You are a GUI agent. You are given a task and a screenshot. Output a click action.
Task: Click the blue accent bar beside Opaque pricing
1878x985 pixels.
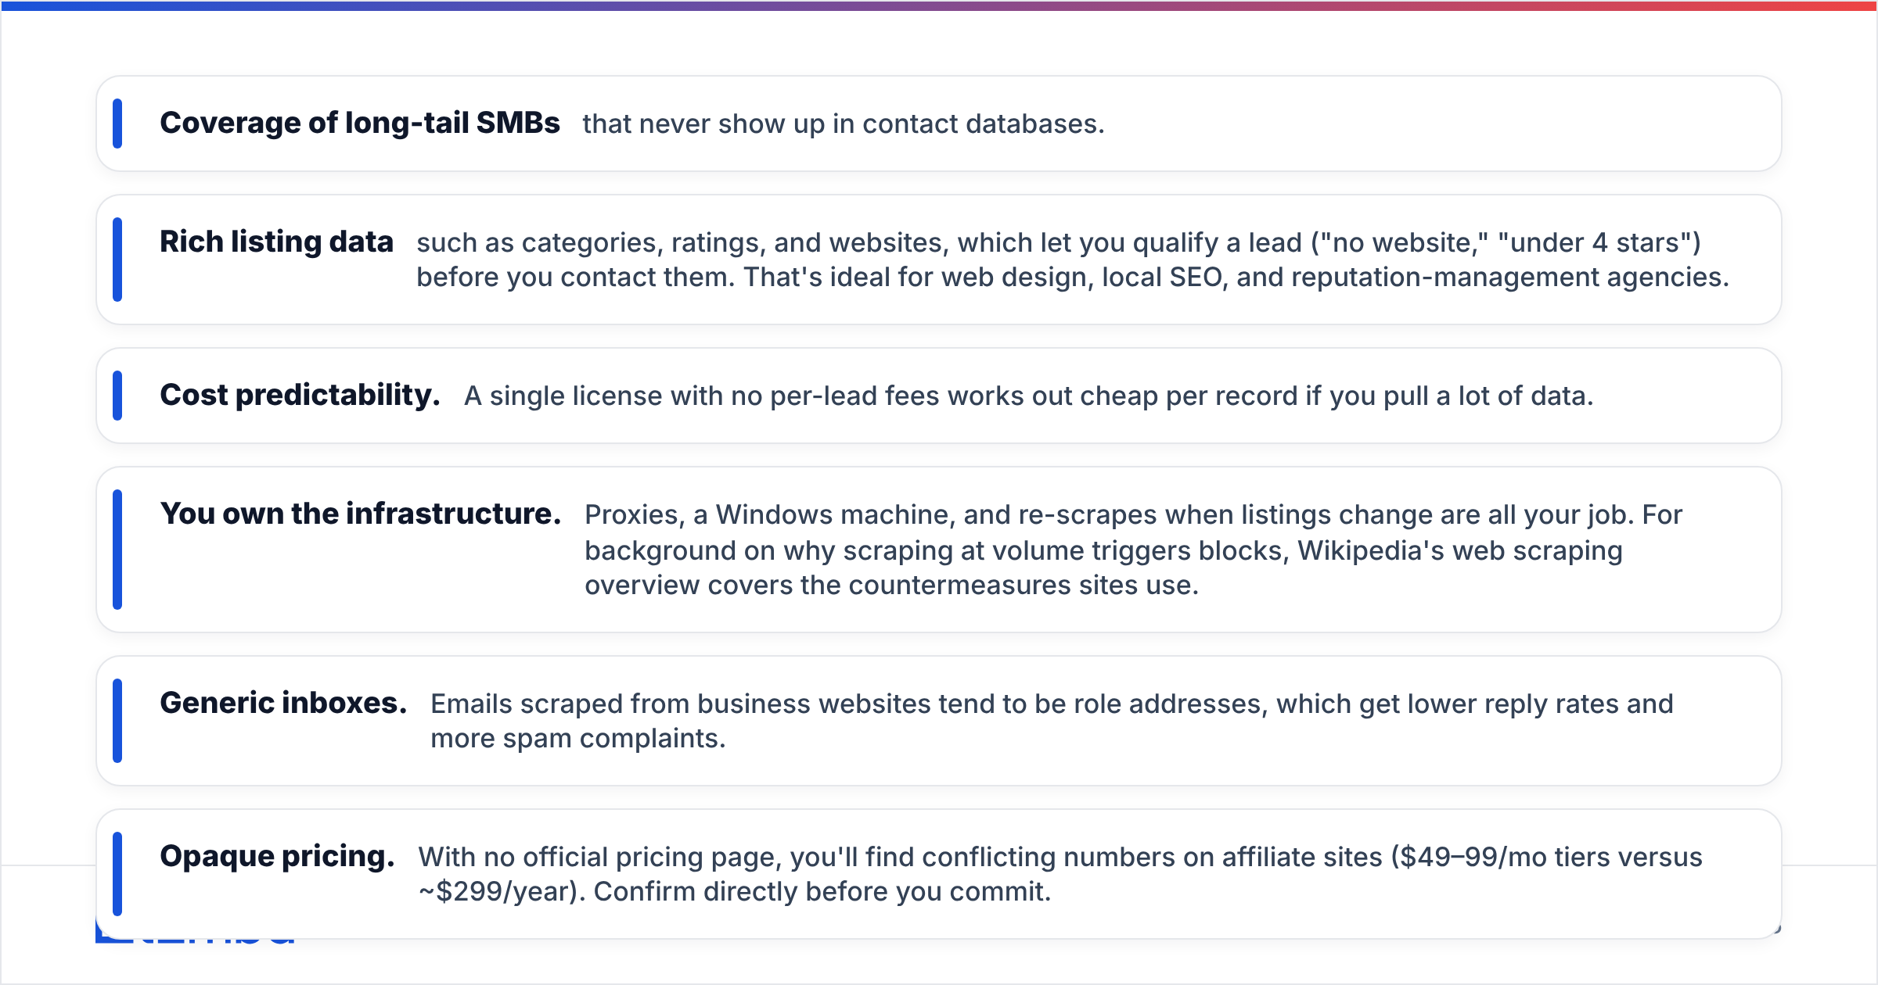point(117,874)
